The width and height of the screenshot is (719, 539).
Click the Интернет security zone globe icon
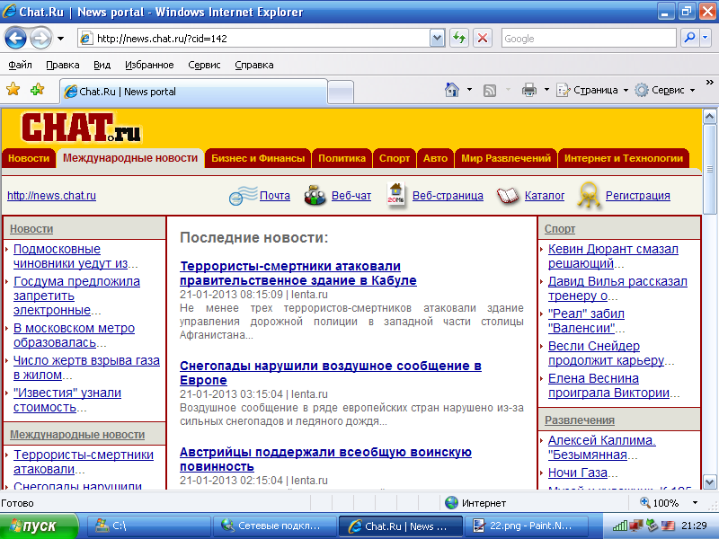[452, 503]
